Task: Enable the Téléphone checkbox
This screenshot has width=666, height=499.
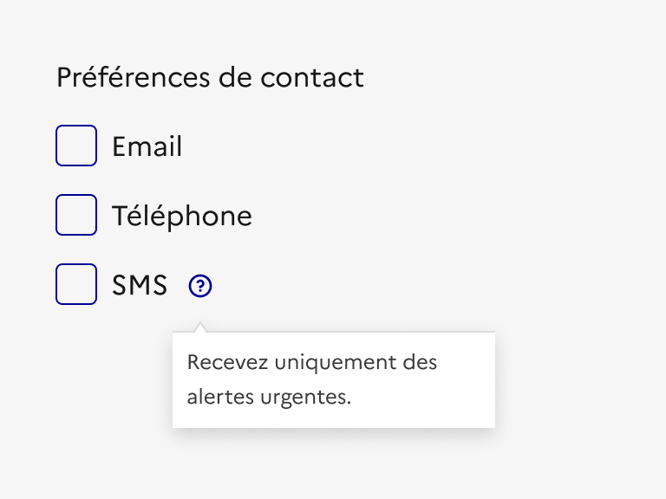Action: [76, 215]
